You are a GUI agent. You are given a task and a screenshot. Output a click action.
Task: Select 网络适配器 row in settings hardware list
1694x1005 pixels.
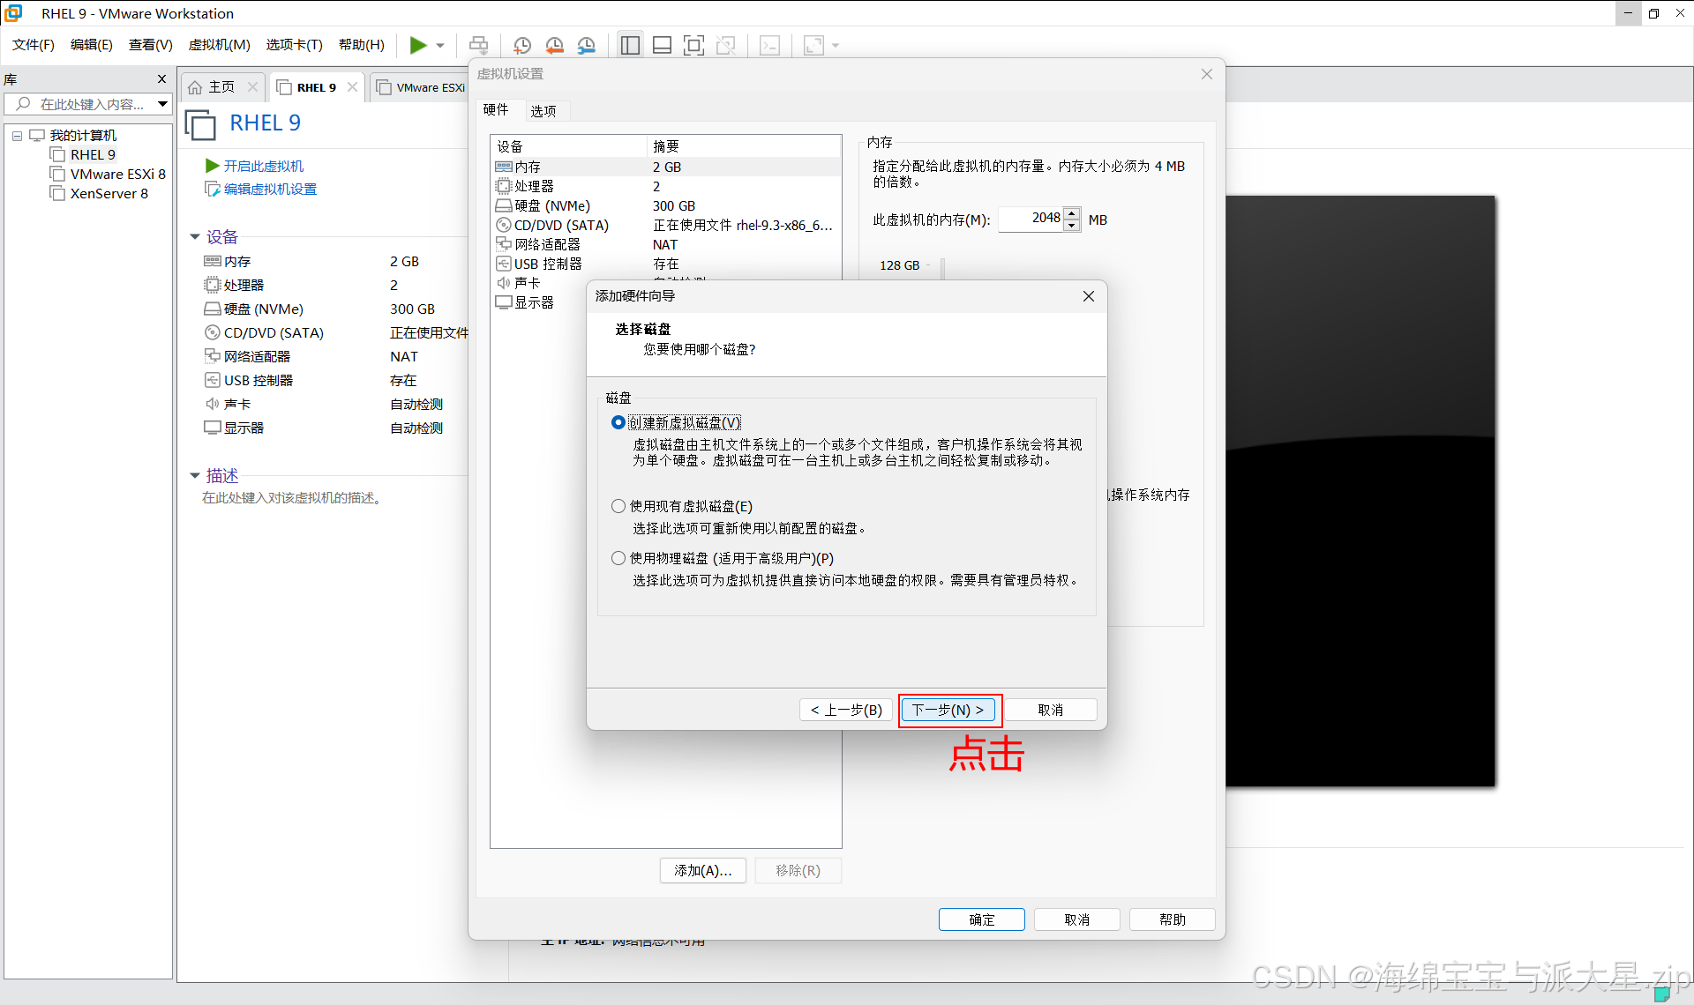(x=665, y=244)
